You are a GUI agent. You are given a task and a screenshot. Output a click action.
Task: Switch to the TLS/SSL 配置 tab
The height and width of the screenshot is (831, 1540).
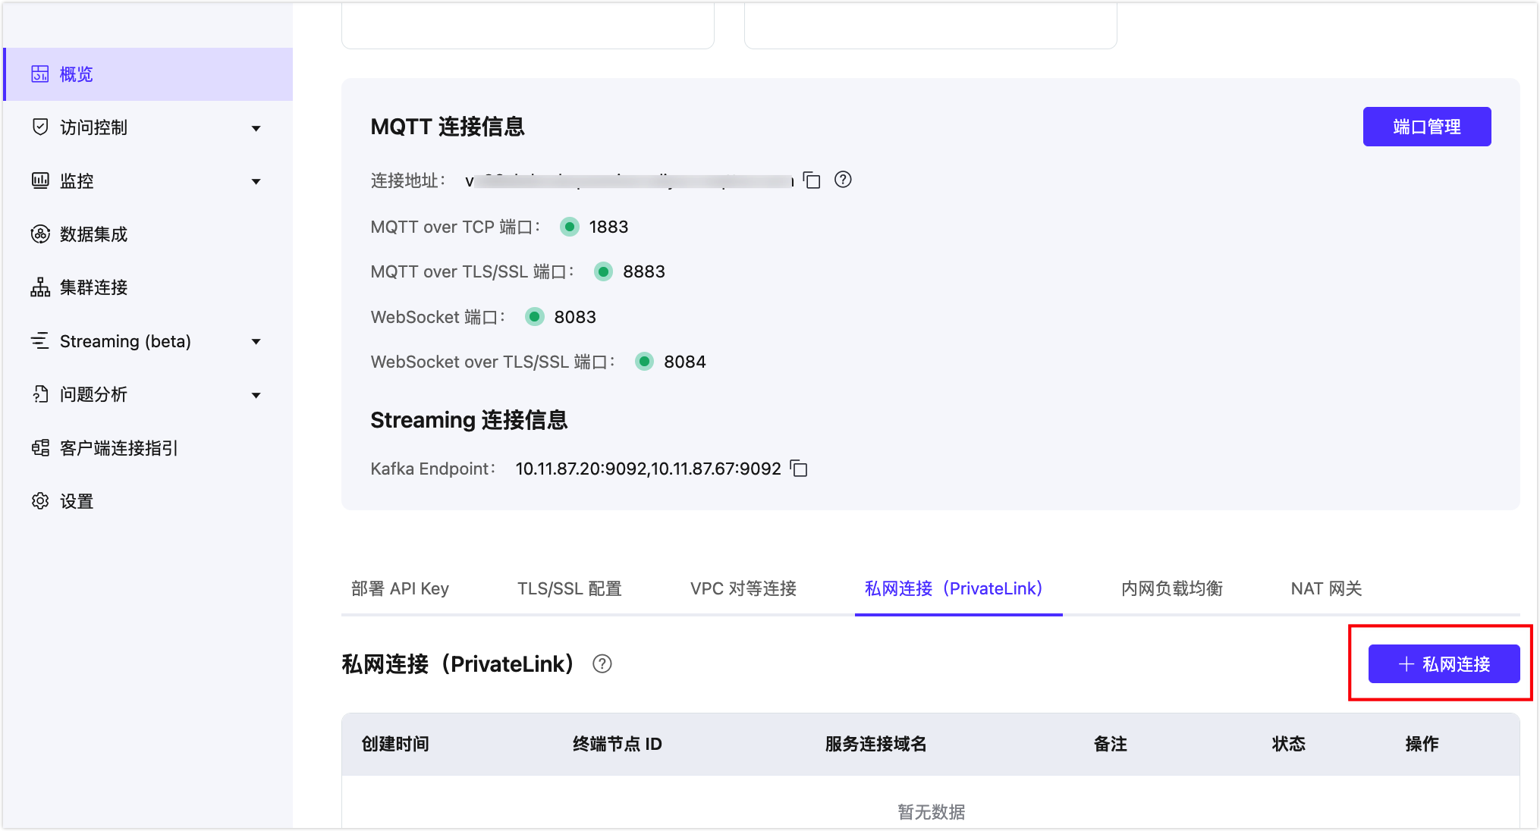pos(570,589)
